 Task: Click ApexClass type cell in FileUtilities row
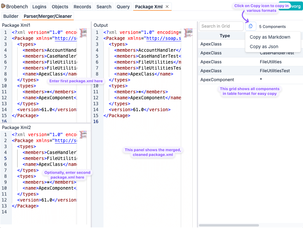tap(211, 62)
